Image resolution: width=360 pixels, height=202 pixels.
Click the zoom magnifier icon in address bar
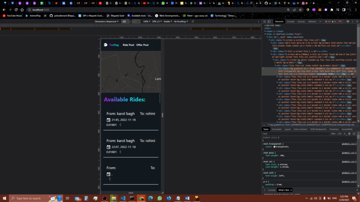[x=289, y=10]
